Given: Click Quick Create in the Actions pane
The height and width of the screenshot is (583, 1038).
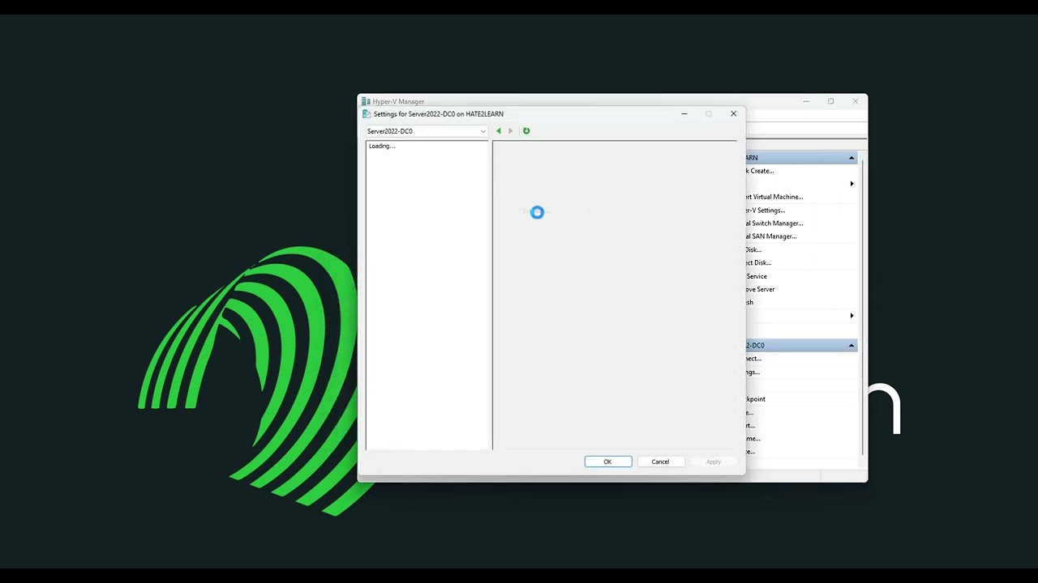Looking at the screenshot, I should pyautogui.click(x=760, y=171).
